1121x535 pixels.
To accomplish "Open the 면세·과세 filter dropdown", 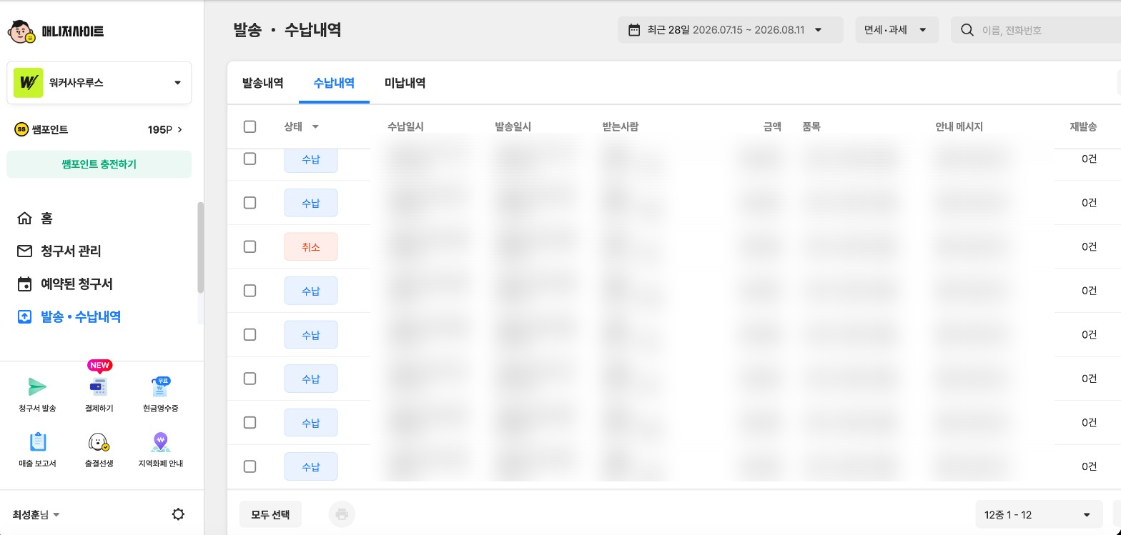I will 897,30.
